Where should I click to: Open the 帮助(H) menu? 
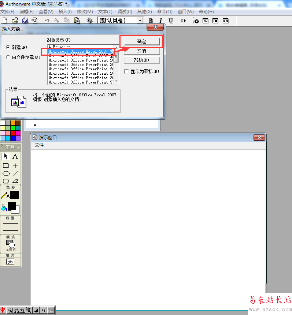(x=206, y=12)
